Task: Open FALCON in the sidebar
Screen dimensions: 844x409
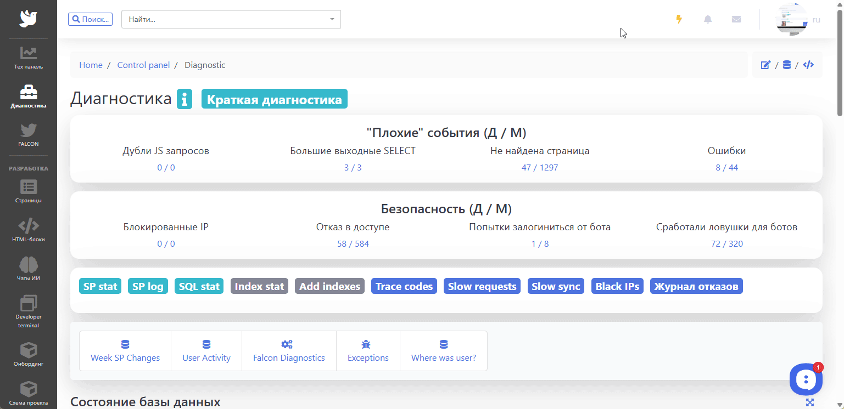Action: click(x=29, y=135)
